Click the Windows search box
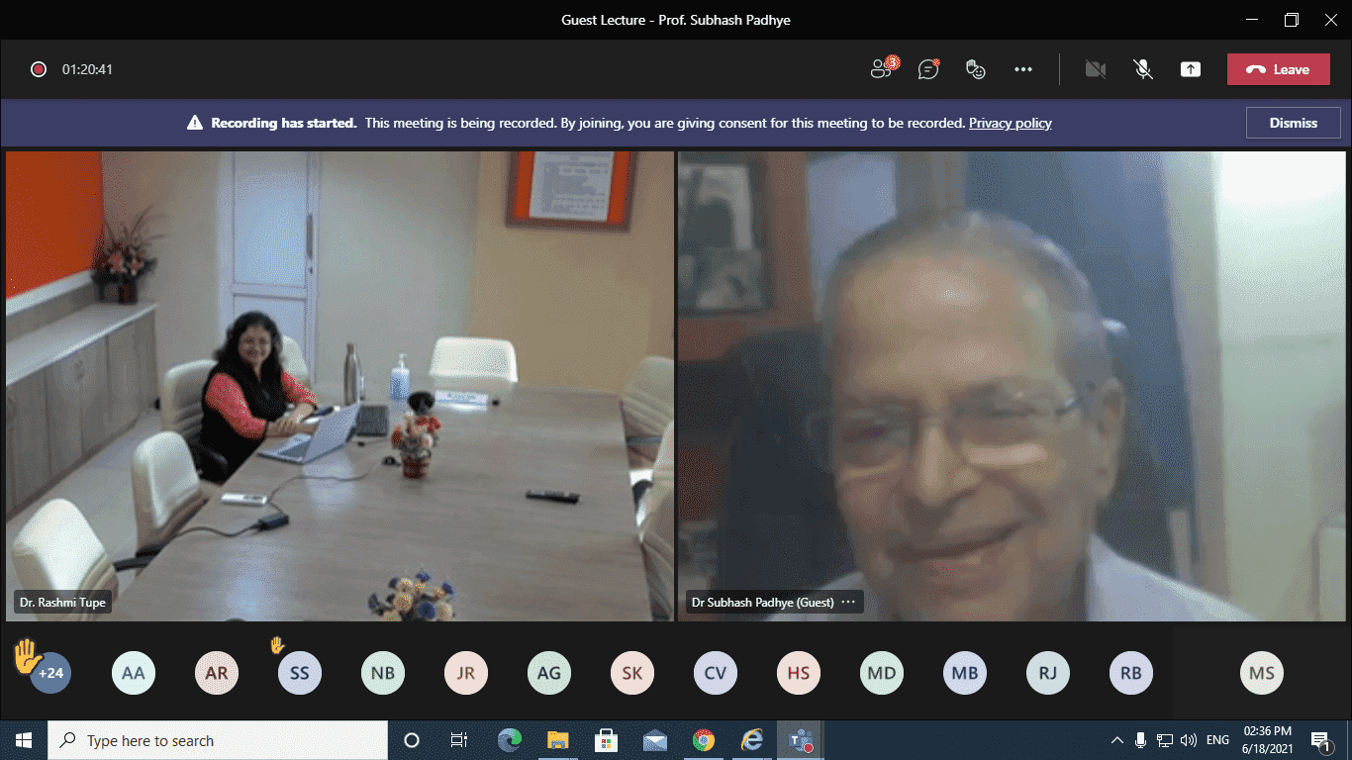Screen dimensions: 1352x760 coord(218,740)
